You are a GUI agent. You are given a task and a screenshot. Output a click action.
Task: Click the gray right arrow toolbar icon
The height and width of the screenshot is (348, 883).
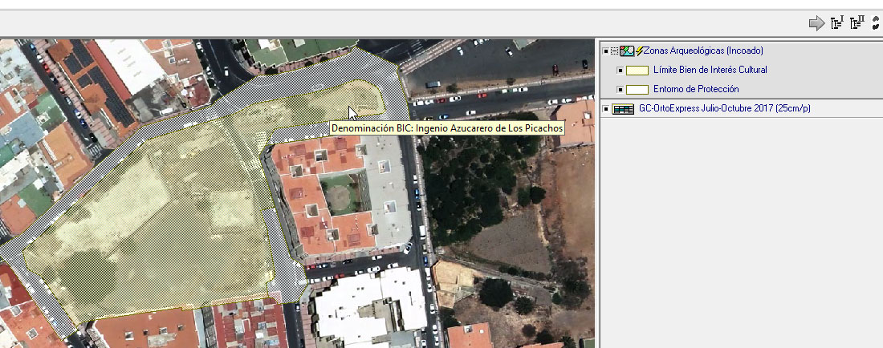tap(816, 23)
